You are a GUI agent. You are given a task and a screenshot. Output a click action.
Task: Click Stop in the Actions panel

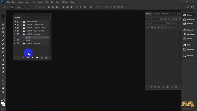click(x=23, y=58)
